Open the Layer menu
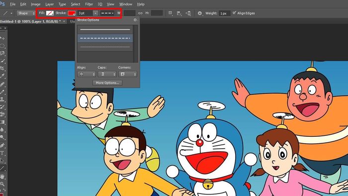Screen dimensions: 348x196 coord(49,4)
